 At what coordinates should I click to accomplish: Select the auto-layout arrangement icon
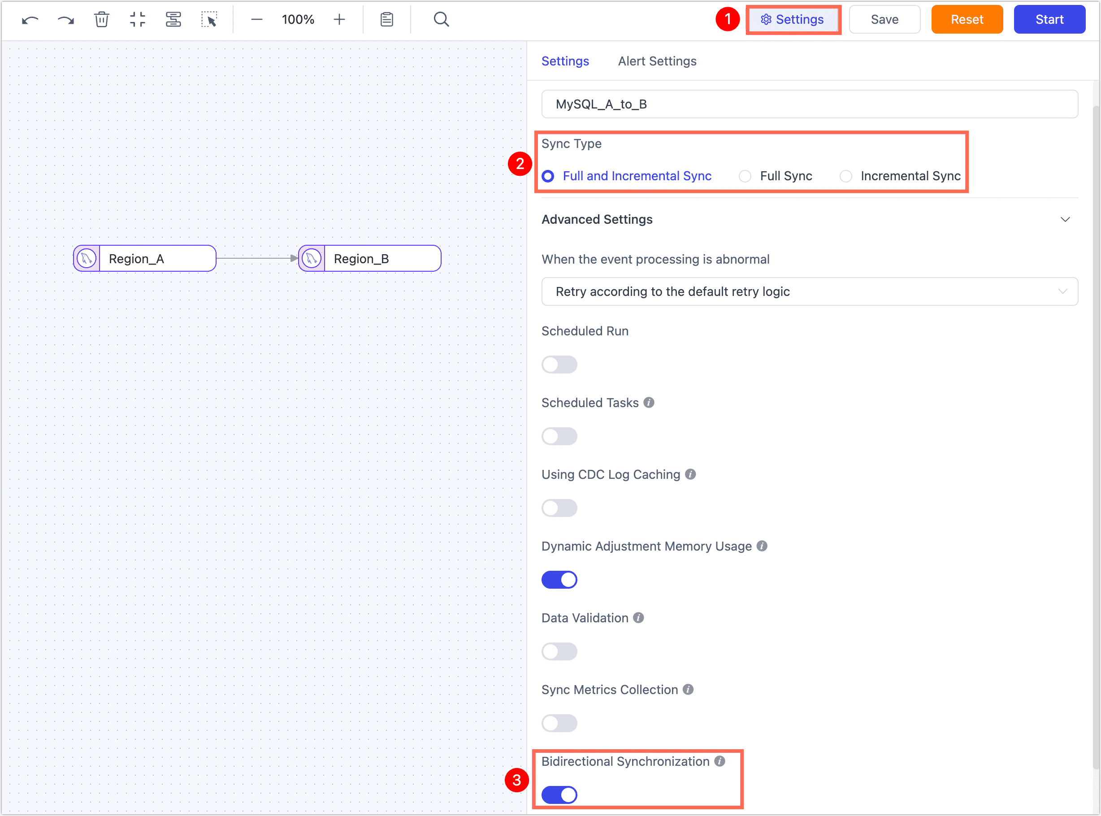[173, 19]
